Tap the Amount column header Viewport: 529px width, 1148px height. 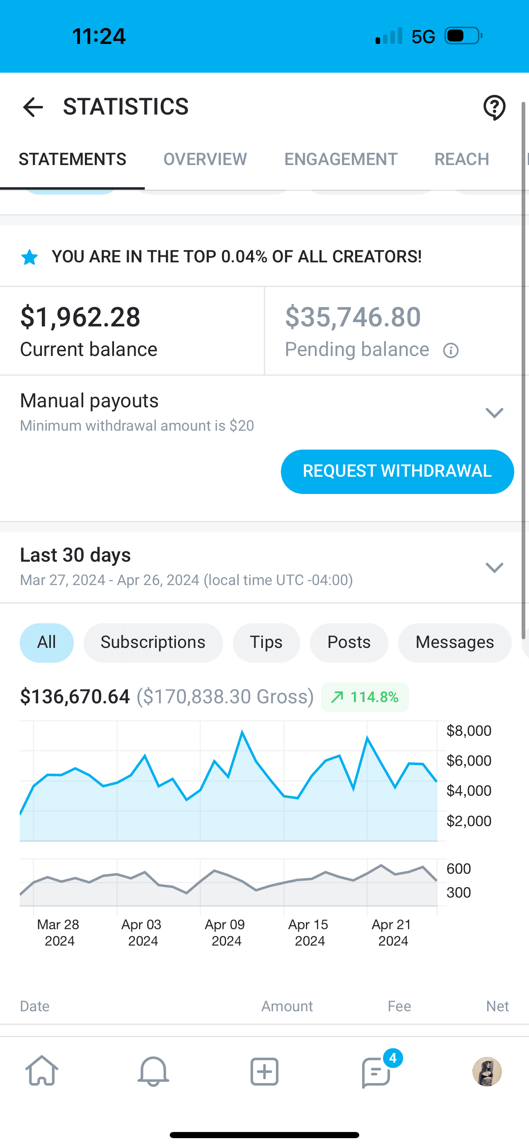click(x=287, y=1006)
